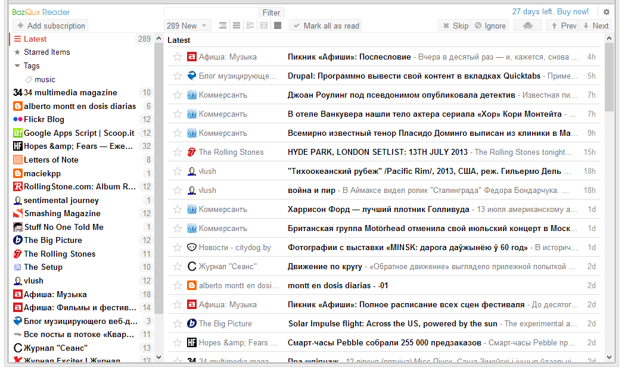The image size is (625, 371).
Task: Click the Skip button
Action: coord(455,26)
